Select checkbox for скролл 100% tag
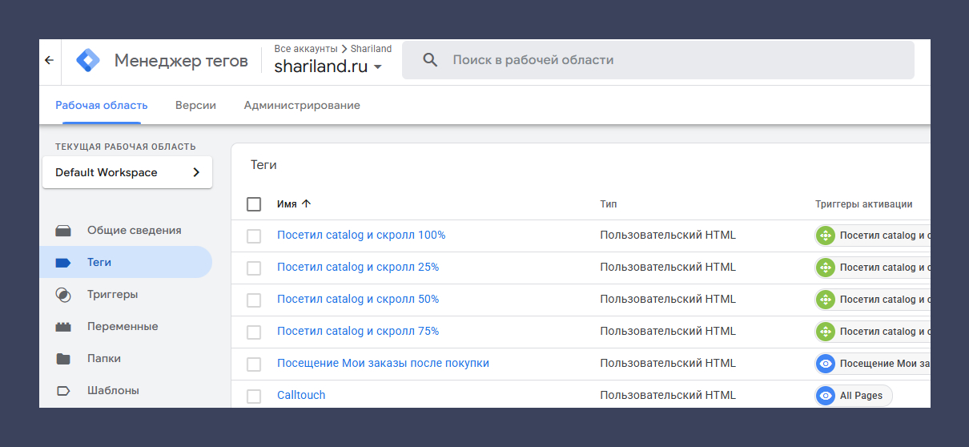 tap(254, 236)
